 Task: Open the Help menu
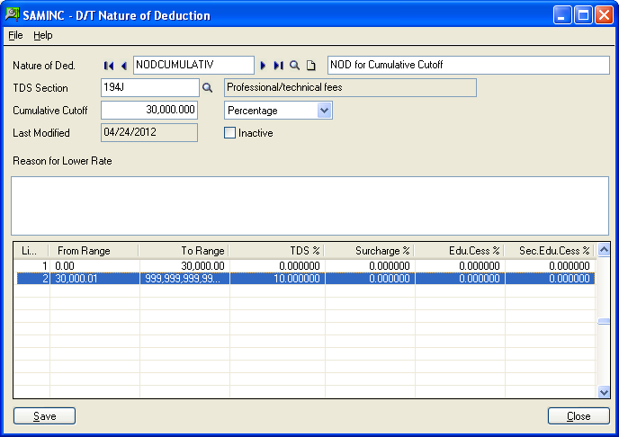pos(42,35)
